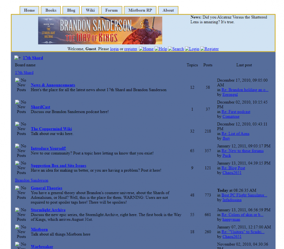Viewport: 284px width, 249px height.
Task: Open Re: Colors of skin or b... post
Action: click(x=242, y=215)
